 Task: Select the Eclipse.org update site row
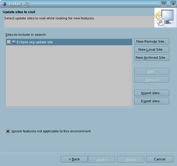[x=69, y=42]
